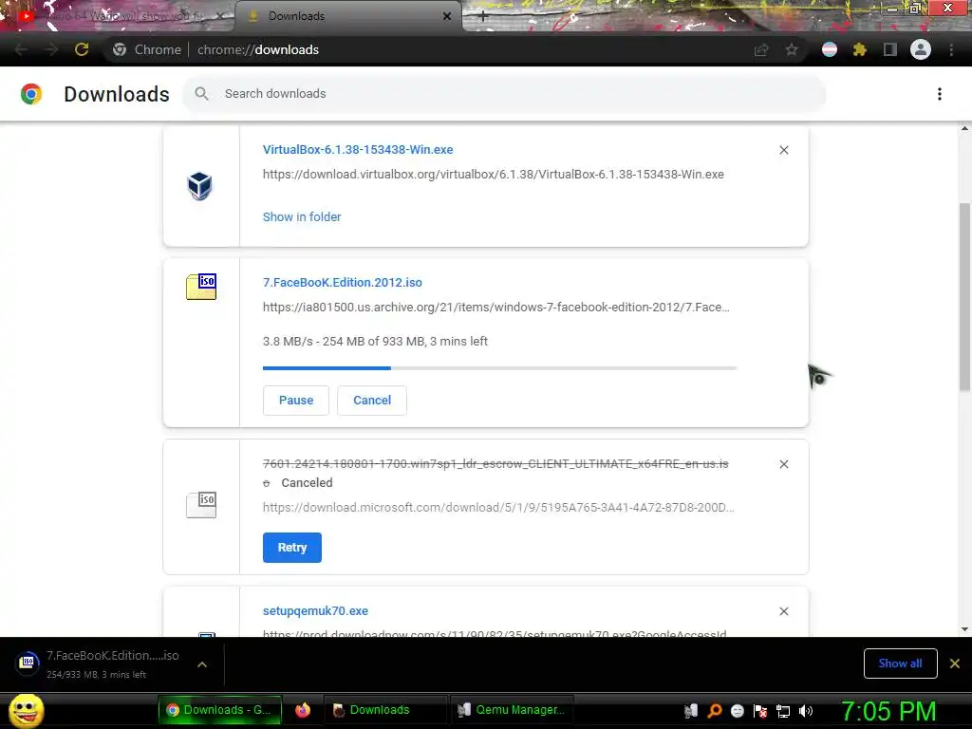Click the ISO icon in download shelf

[x=28, y=664]
